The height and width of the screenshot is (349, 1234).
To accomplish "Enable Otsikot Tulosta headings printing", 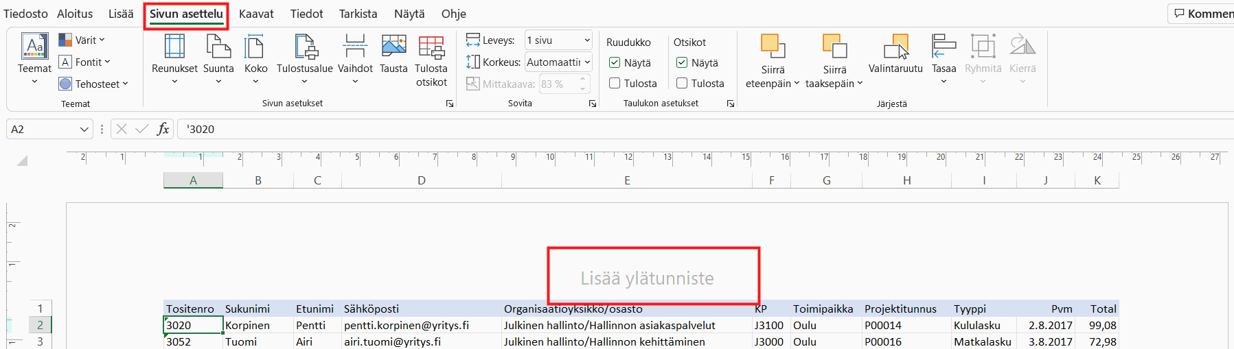I will [682, 83].
